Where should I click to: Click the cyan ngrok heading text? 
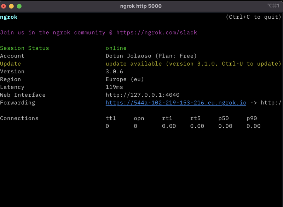tap(9, 17)
